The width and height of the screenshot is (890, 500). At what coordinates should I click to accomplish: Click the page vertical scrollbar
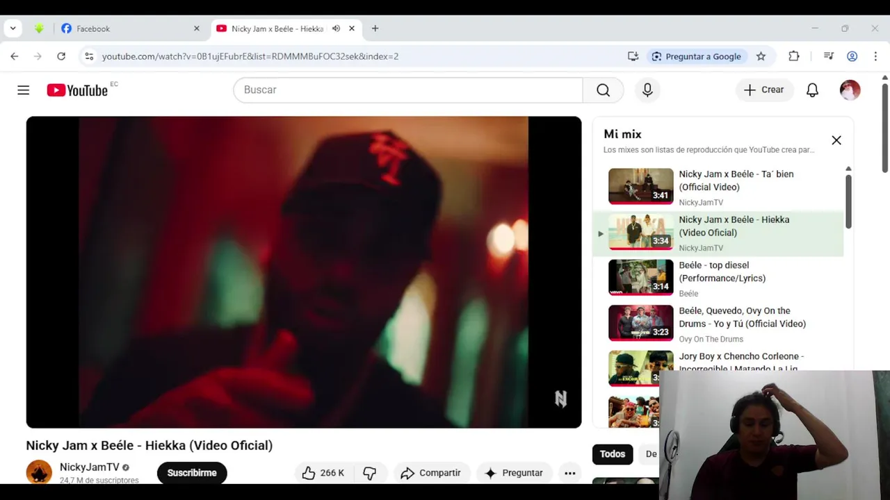885,128
